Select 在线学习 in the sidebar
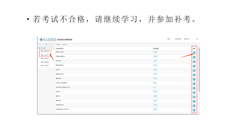This screenshot has width=242, height=136. point(46,52)
